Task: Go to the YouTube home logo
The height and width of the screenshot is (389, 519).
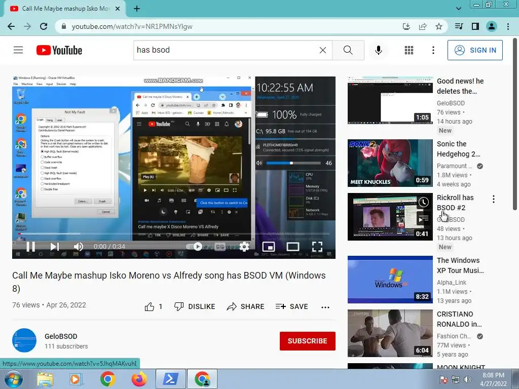Action: pyautogui.click(x=59, y=50)
